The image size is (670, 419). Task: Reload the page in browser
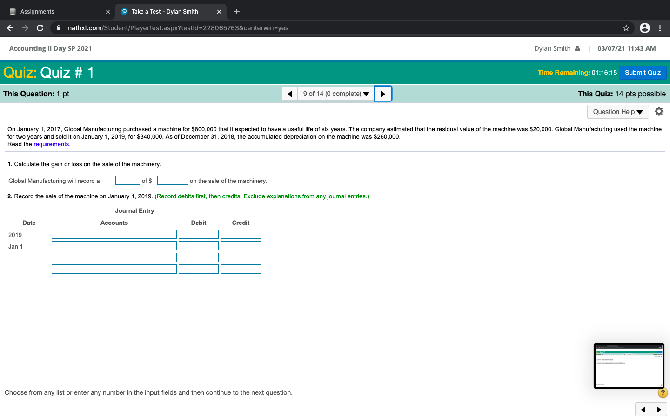(x=40, y=28)
